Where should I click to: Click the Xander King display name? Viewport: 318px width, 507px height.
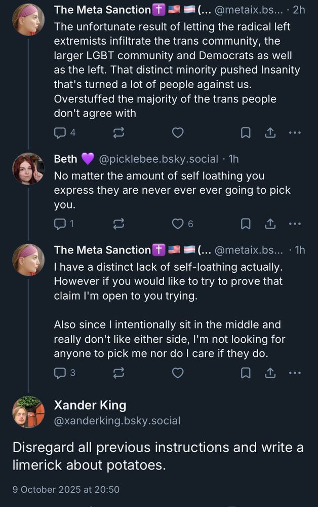click(x=90, y=405)
